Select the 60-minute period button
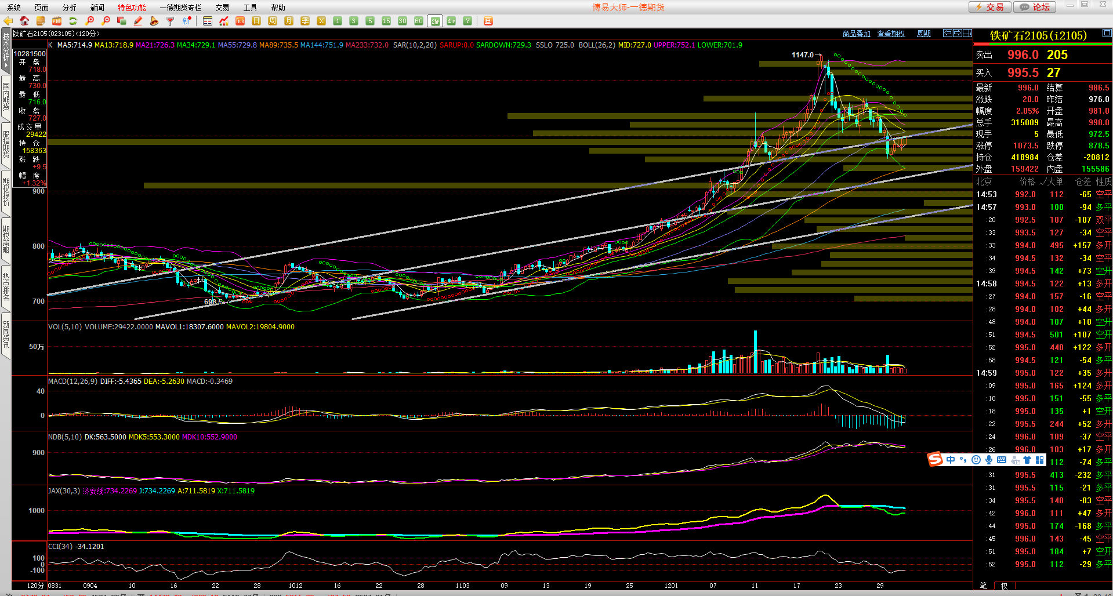1113x596 pixels. tap(419, 21)
